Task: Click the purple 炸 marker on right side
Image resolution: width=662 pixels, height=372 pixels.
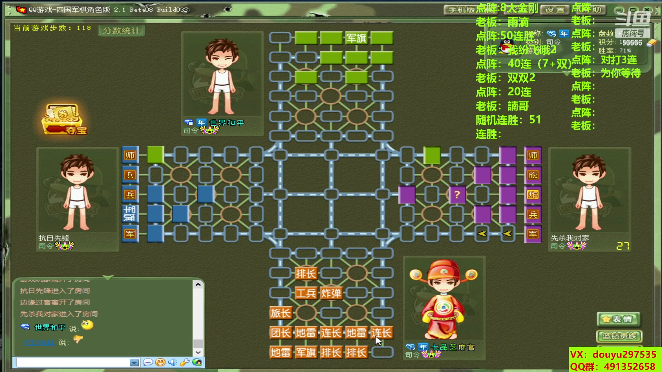Action: pos(533,195)
